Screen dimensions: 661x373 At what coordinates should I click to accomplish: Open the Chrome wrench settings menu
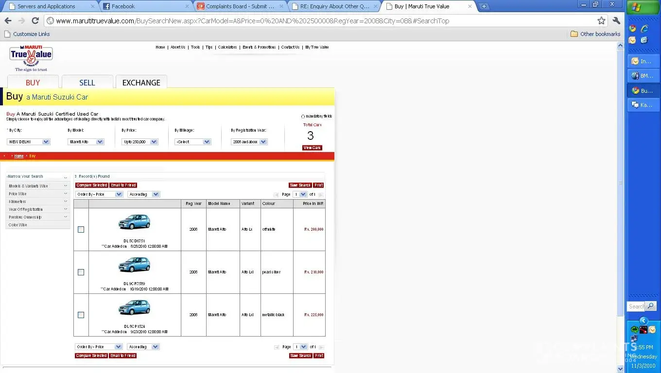tap(616, 20)
